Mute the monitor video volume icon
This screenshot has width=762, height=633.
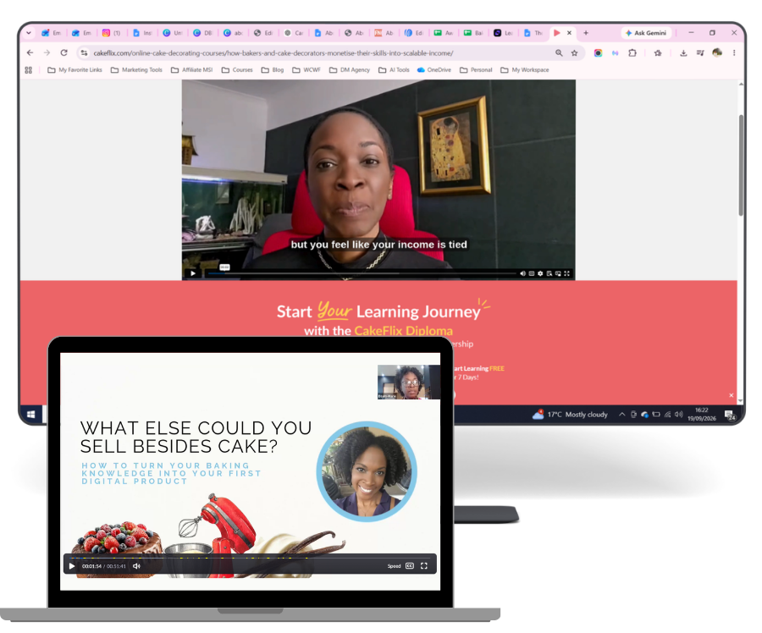[523, 273]
